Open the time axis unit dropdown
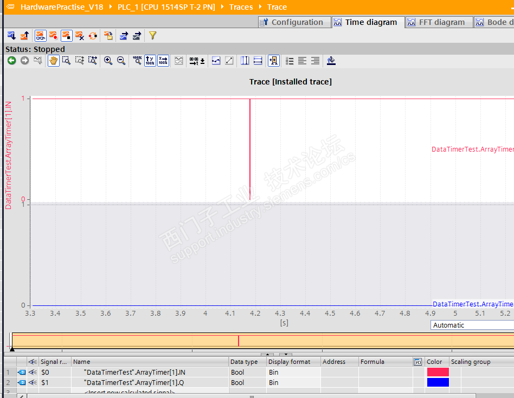Viewport: 514px width, 398px height. (197, 61)
